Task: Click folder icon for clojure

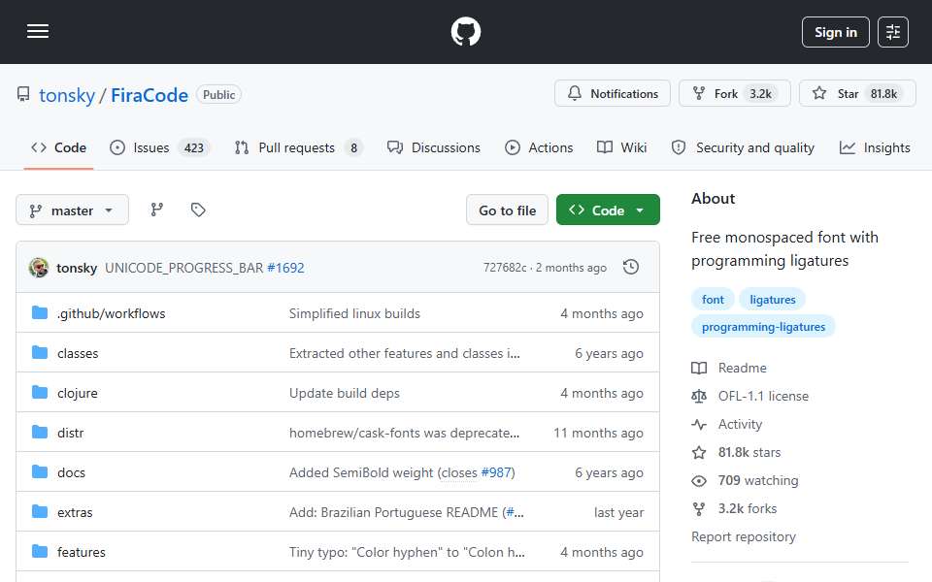Action: coord(39,393)
